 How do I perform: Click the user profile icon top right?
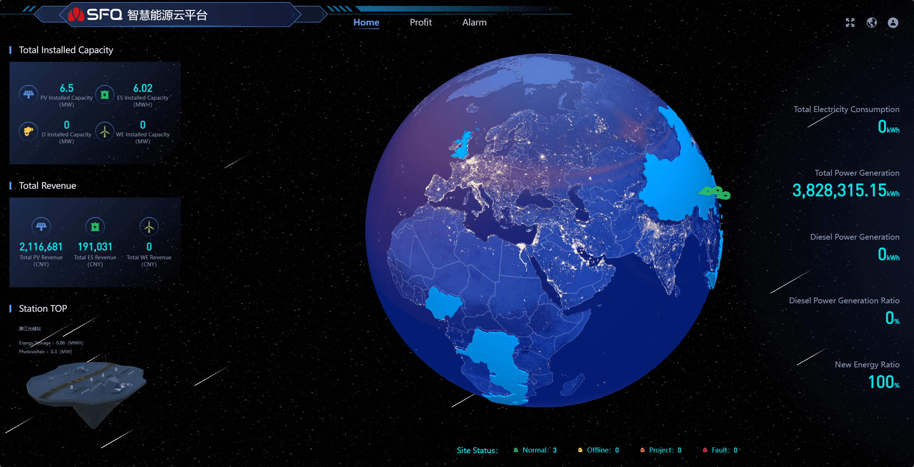[x=893, y=23]
